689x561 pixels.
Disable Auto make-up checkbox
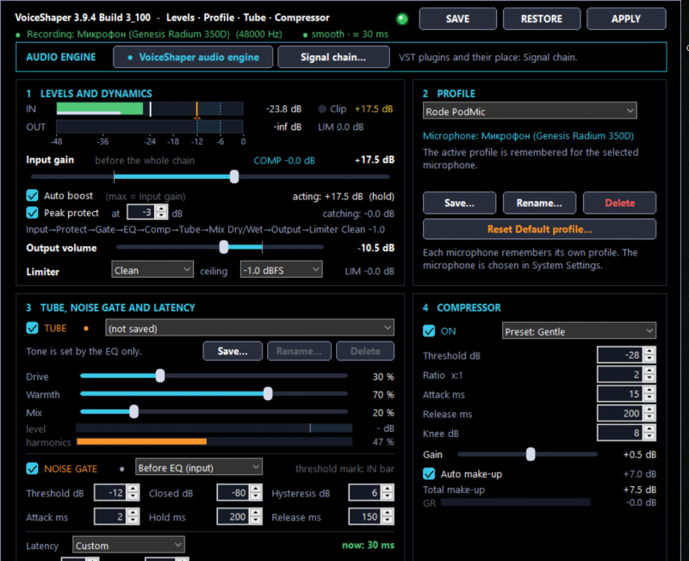(429, 474)
